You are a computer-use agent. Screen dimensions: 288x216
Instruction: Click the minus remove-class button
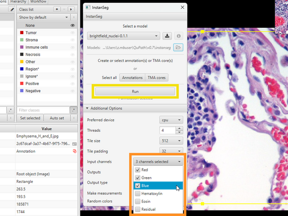pyautogui.click(x=64, y=9)
